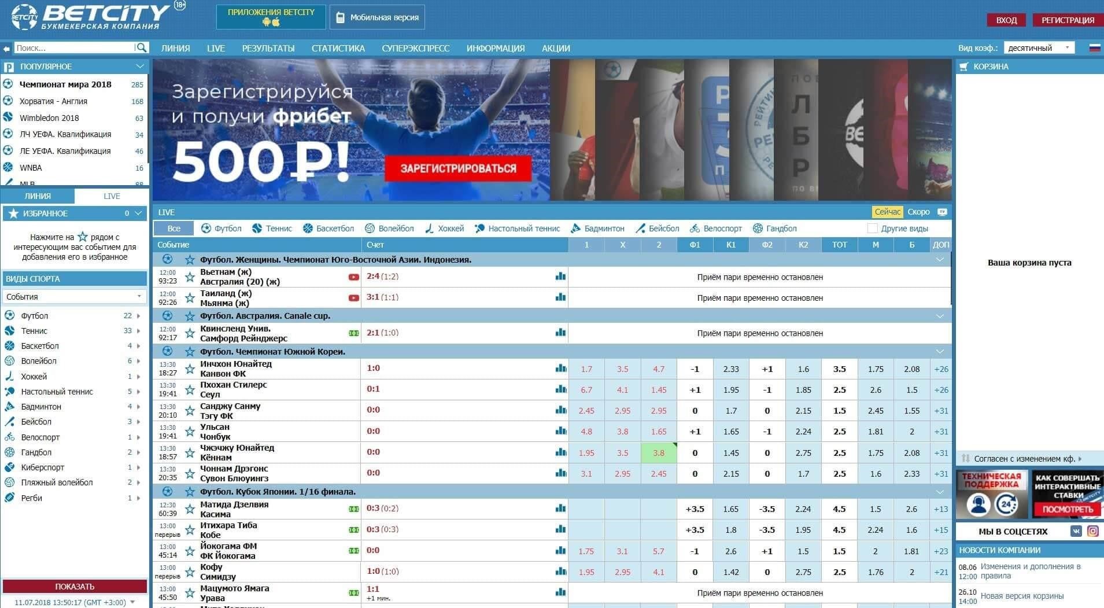Viewport: 1104px width, 608px height.
Task: Open statistics chart for Ульсан match
Action: click(560, 431)
